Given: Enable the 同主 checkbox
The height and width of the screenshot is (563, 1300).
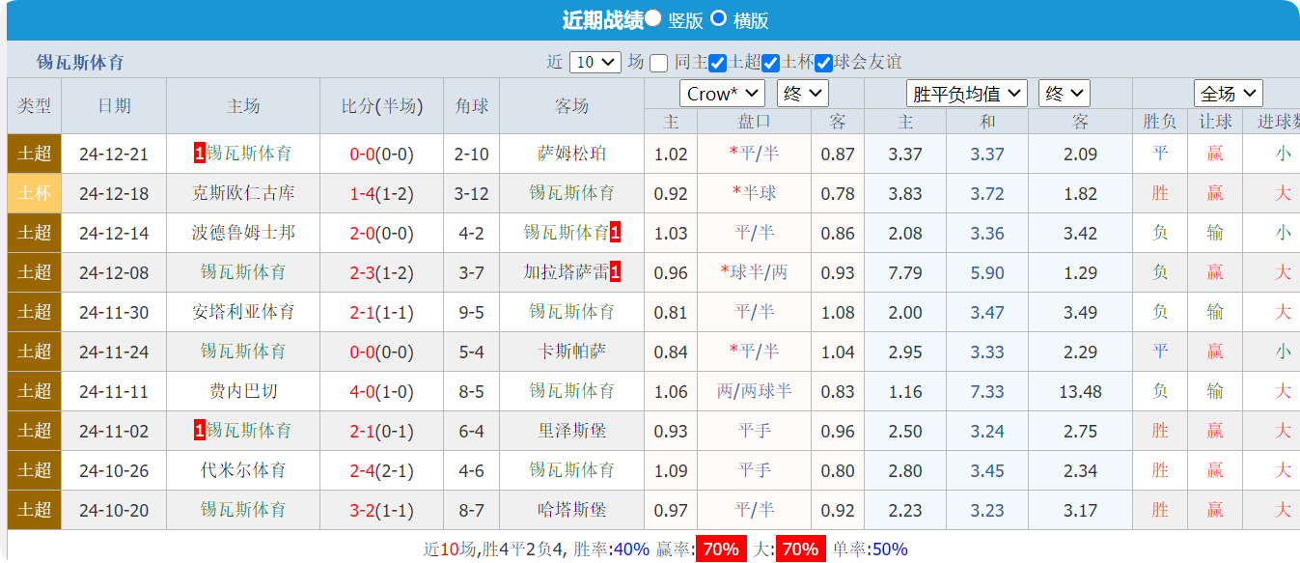Looking at the screenshot, I should 659,63.
